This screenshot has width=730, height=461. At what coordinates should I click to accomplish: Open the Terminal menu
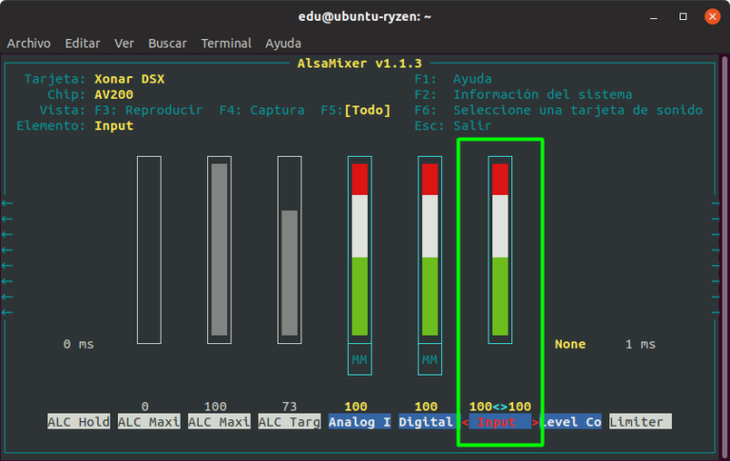pyautogui.click(x=226, y=44)
